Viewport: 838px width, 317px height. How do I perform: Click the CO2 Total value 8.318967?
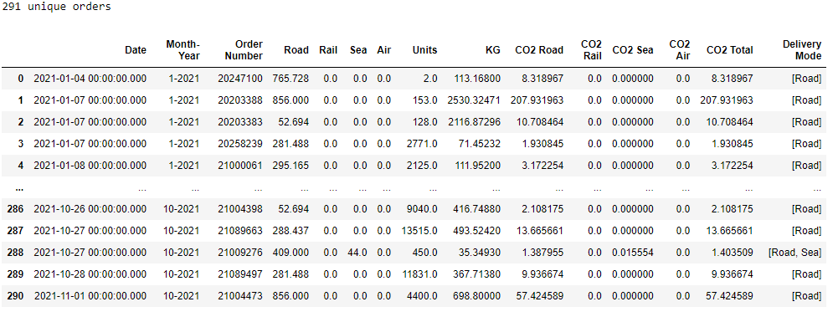click(732, 79)
